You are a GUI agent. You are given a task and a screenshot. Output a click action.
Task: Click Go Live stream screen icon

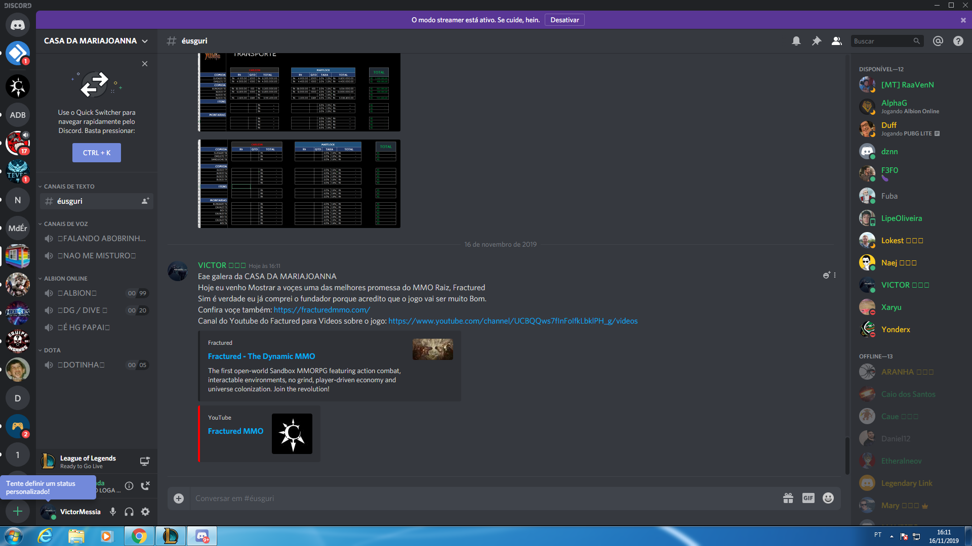point(145,461)
